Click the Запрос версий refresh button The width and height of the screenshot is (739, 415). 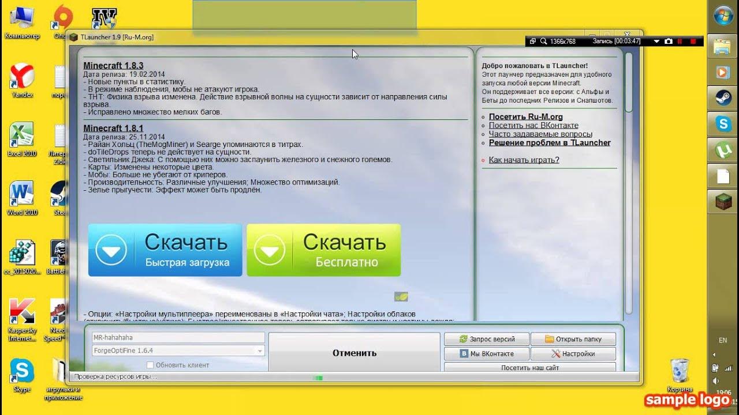click(x=487, y=339)
